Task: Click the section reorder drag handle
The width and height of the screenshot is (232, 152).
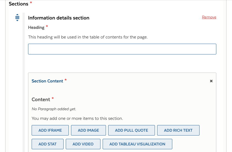Action: 17,17
